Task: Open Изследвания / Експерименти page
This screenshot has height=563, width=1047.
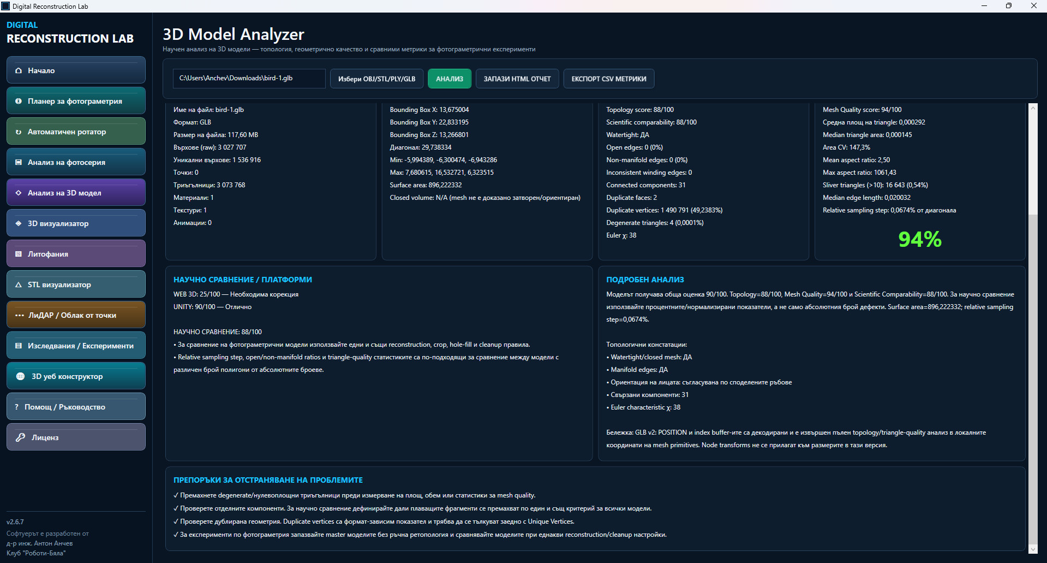Action: (x=76, y=346)
